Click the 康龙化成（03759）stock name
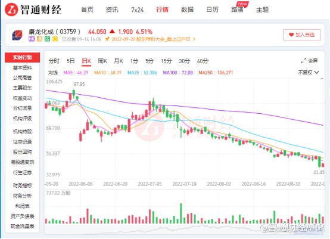Image resolution: width=330 pixels, height=239 pixels. [55, 32]
